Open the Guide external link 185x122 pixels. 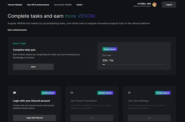pos(80,5)
